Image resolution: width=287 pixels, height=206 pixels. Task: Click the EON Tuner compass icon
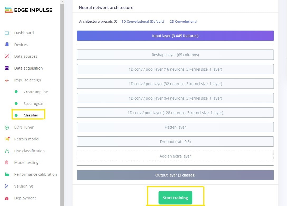click(7, 127)
